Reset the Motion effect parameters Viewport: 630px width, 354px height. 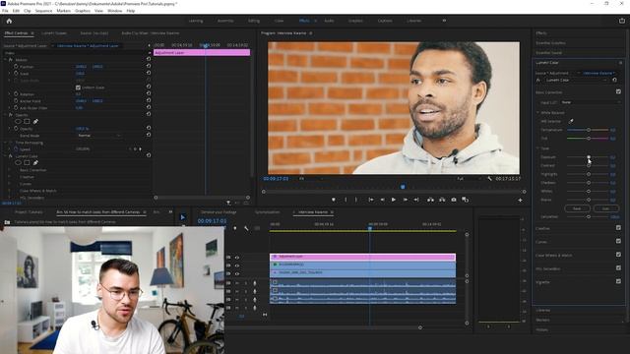[x=149, y=59]
